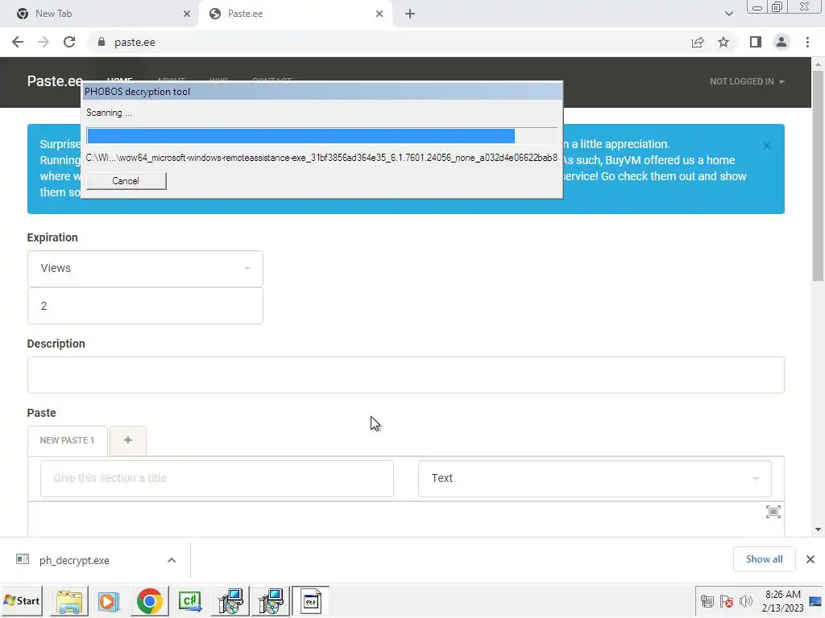This screenshot has height=618, width=825.
Task: Select the NEW PASTE 1 tab
Action: 68,440
